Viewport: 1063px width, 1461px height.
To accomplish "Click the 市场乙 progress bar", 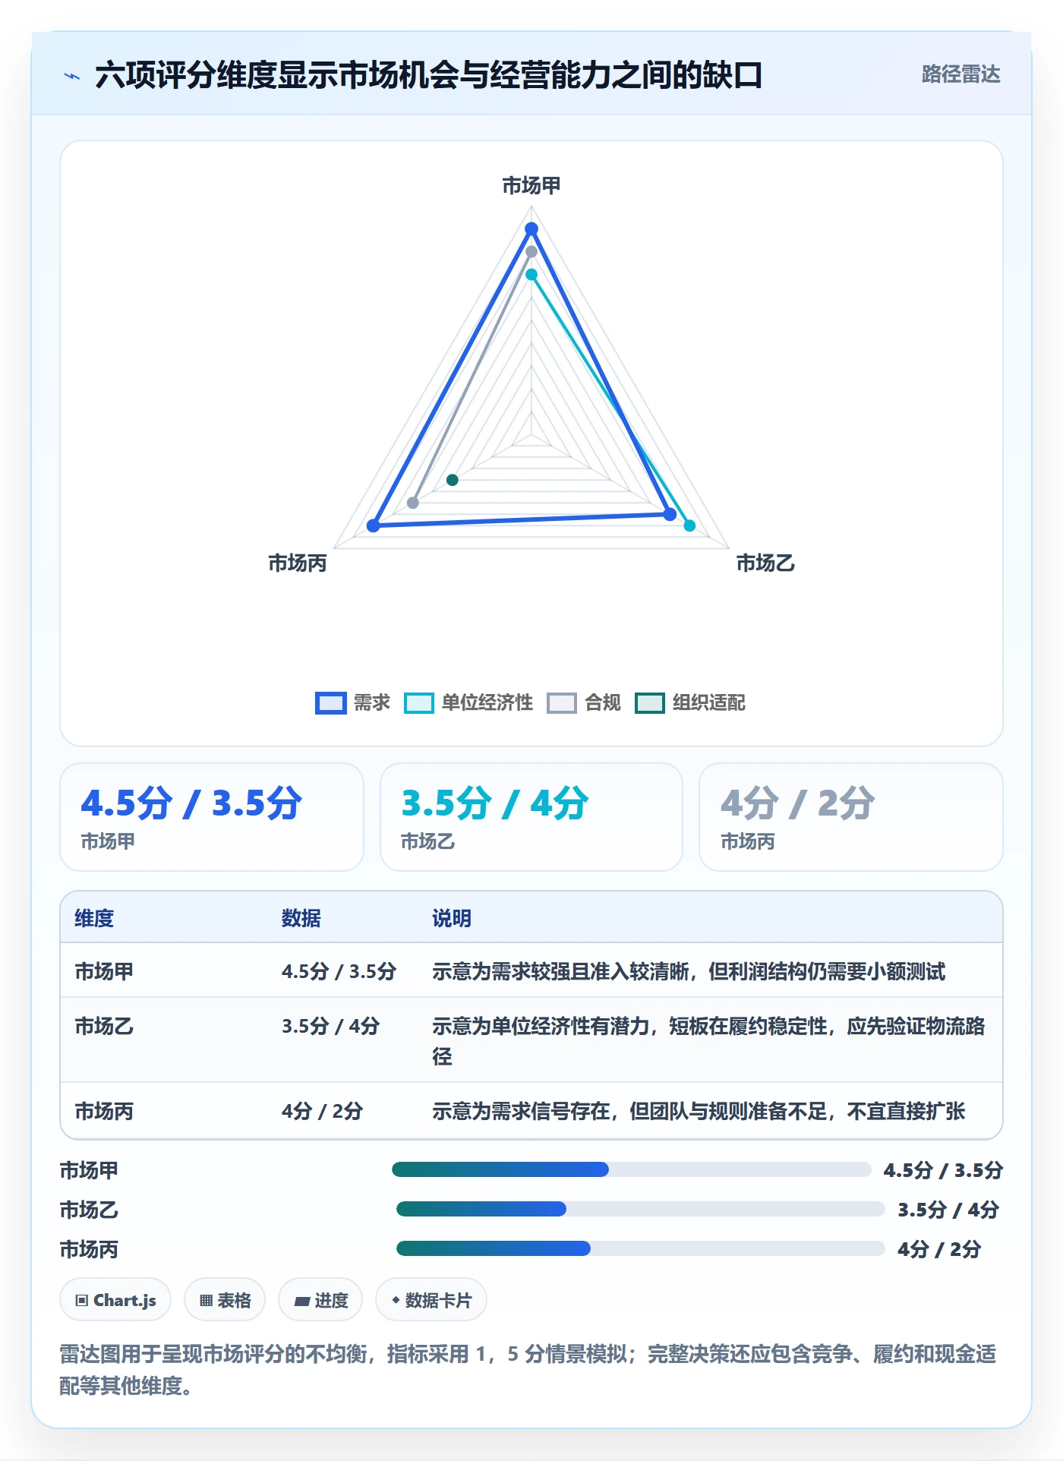I will click(640, 1209).
